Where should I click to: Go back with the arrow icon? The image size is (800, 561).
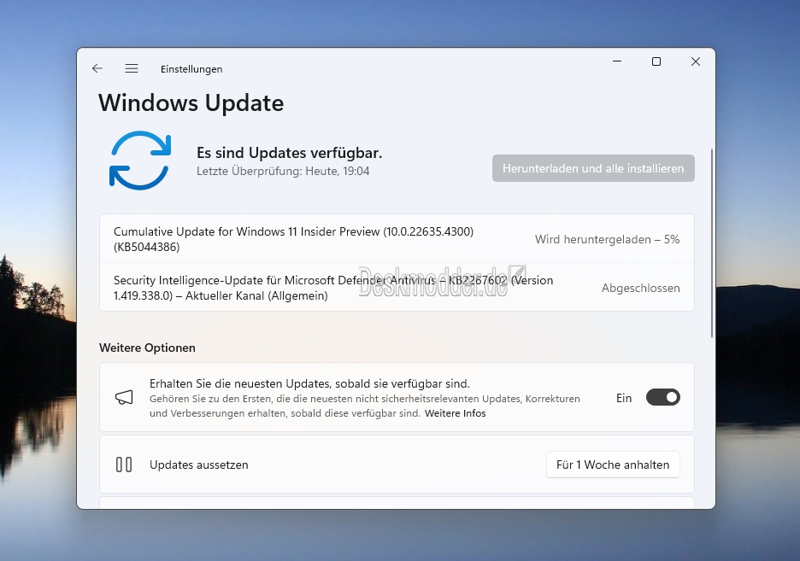point(97,68)
